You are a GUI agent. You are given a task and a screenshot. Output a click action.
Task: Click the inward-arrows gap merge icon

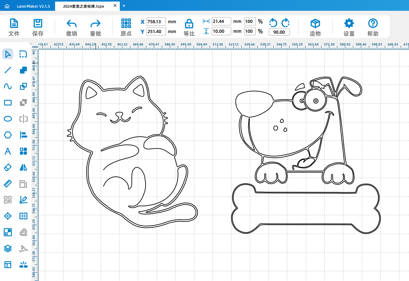coord(23,216)
